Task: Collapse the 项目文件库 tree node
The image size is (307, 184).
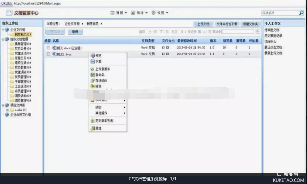Action: coord(3,105)
